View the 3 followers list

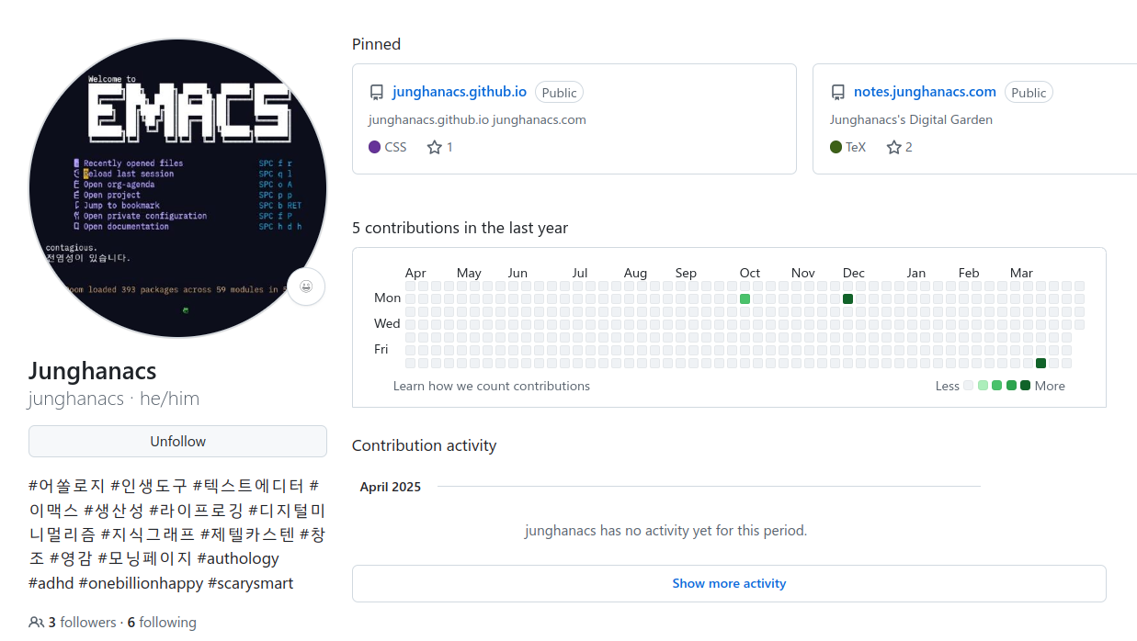[x=83, y=623]
